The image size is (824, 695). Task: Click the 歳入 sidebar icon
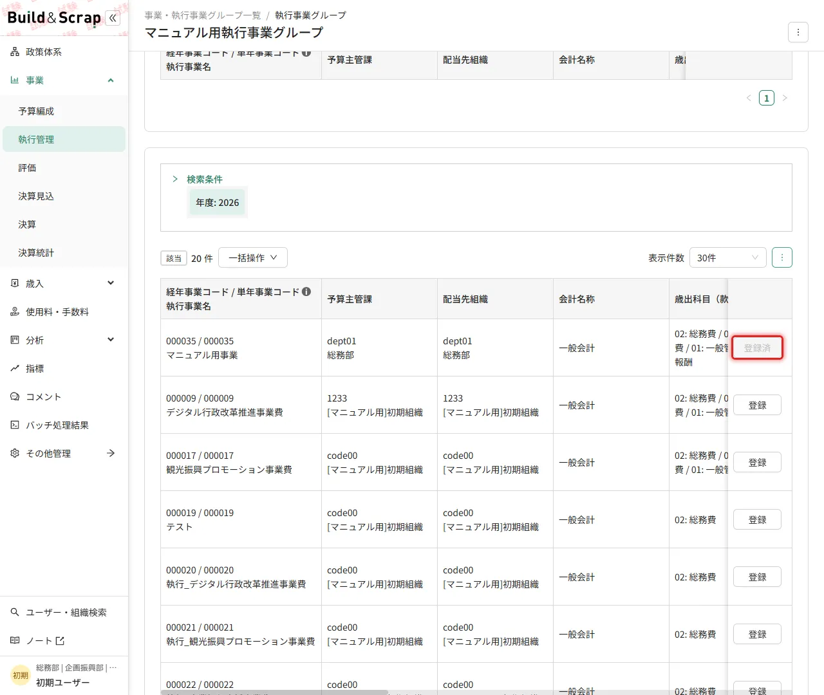tap(15, 283)
